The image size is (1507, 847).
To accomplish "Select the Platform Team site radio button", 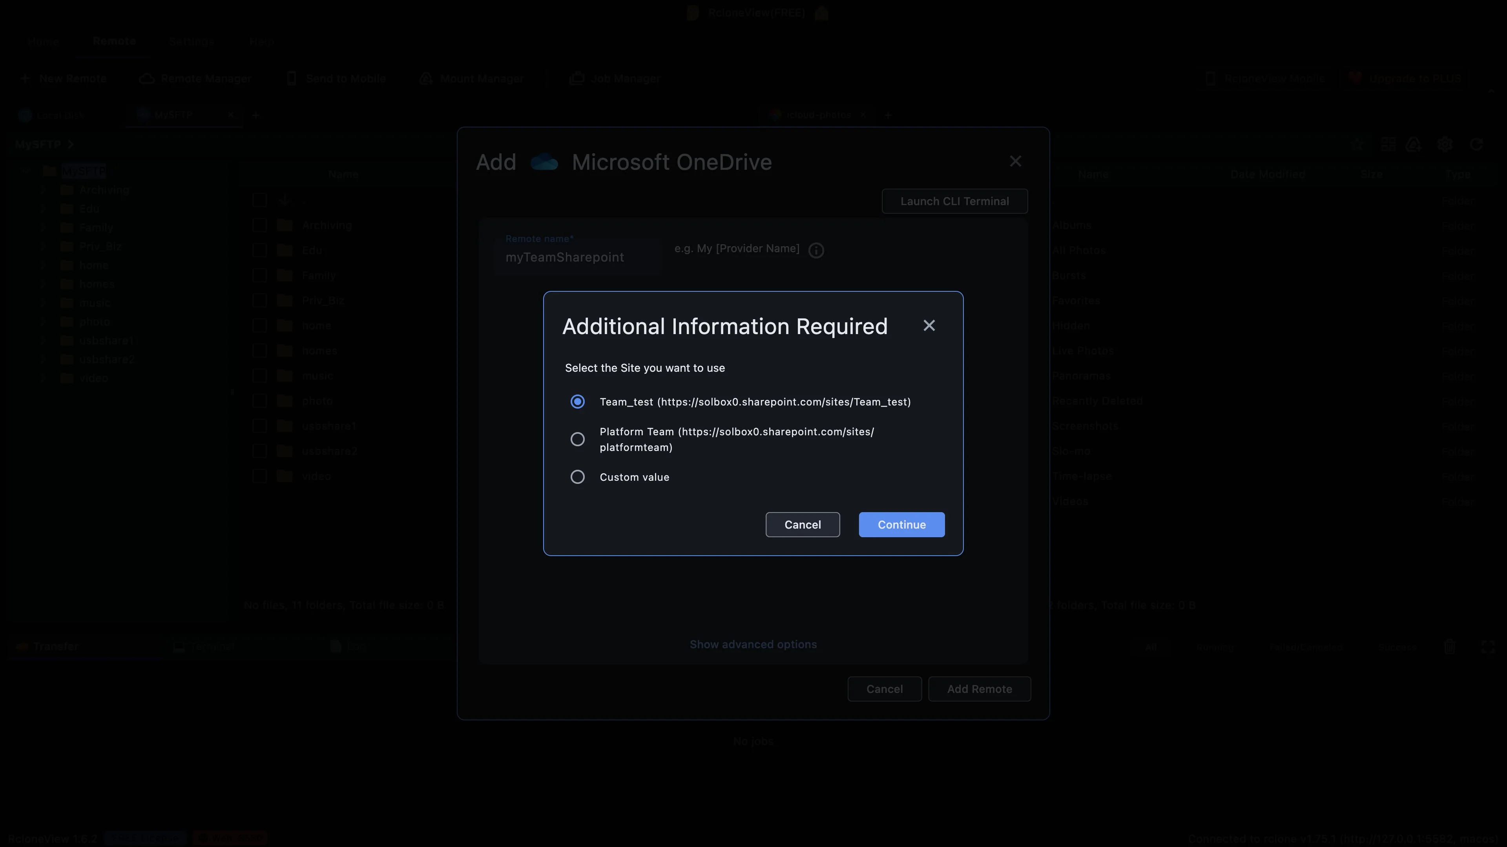I will pyautogui.click(x=577, y=439).
